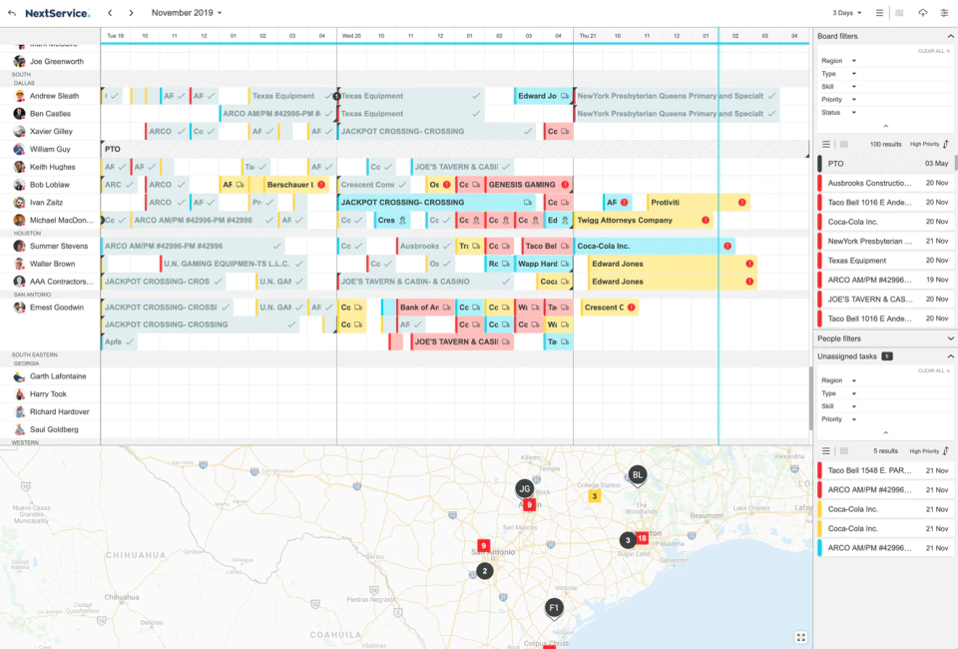Image resolution: width=958 pixels, height=649 pixels.
Task: Click dark cluster marker 2 on map
Action: click(485, 571)
